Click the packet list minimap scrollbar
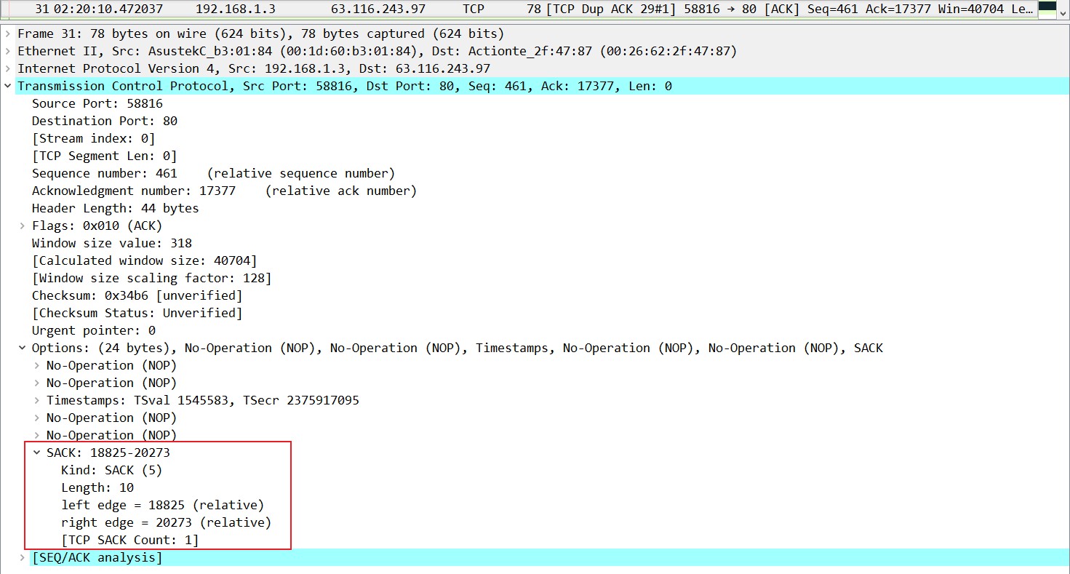This screenshot has width=1070, height=574. (1047, 9)
